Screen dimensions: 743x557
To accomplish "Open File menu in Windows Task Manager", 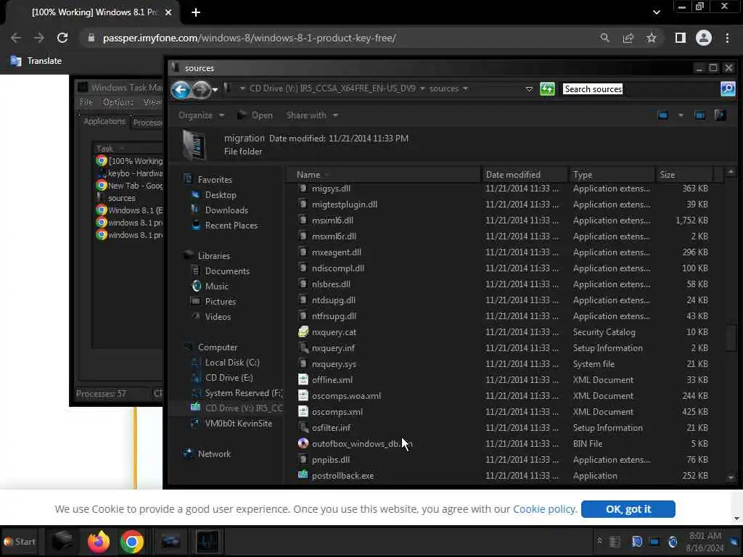I will coord(86,102).
